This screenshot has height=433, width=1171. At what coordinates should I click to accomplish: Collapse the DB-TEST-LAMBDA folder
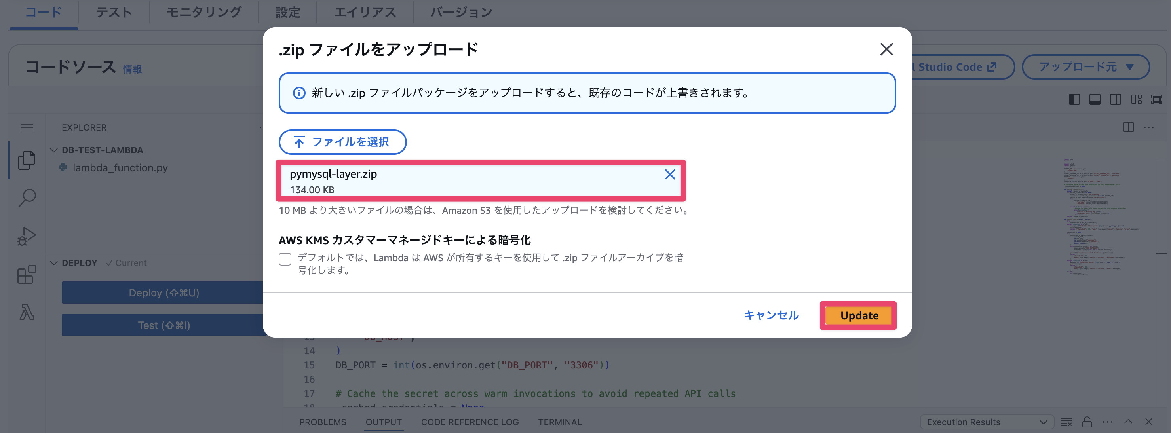coord(53,150)
